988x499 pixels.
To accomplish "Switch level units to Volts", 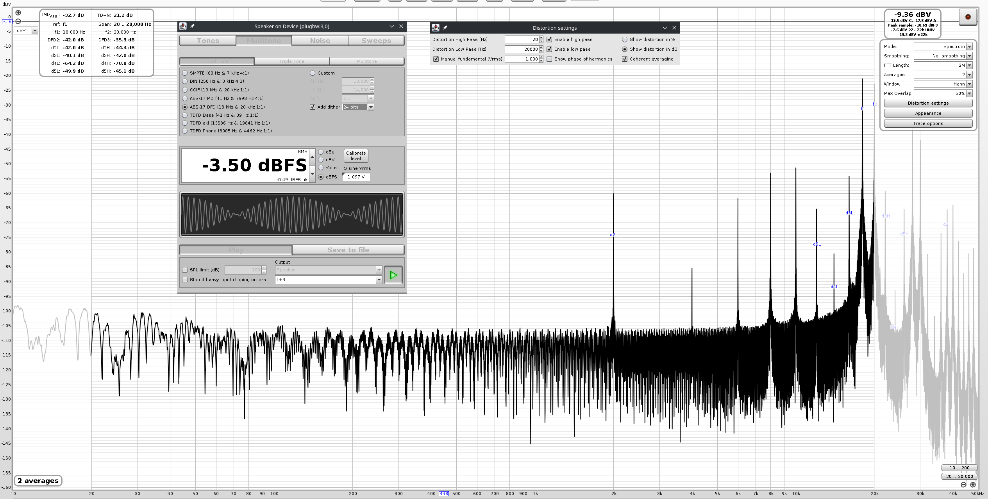I will click(321, 168).
